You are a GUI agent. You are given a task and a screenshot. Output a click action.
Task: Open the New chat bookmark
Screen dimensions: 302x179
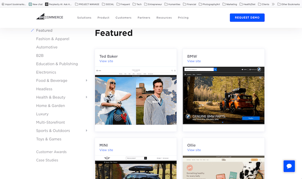pyautogui.click(x=36, y=4)
